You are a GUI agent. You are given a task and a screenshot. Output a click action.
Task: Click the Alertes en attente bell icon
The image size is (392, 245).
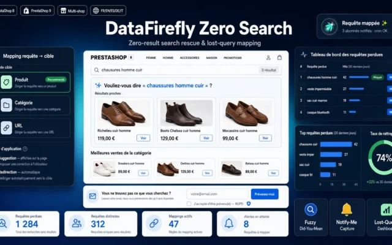[x=228, y=224]
